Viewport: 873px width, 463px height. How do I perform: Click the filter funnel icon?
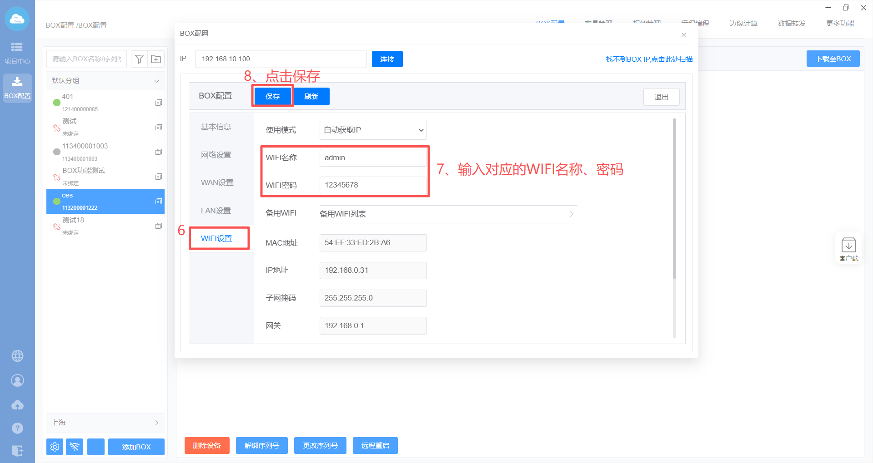140,59
